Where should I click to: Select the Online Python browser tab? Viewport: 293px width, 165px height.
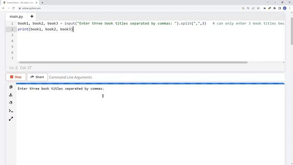(x=20, y=3)
